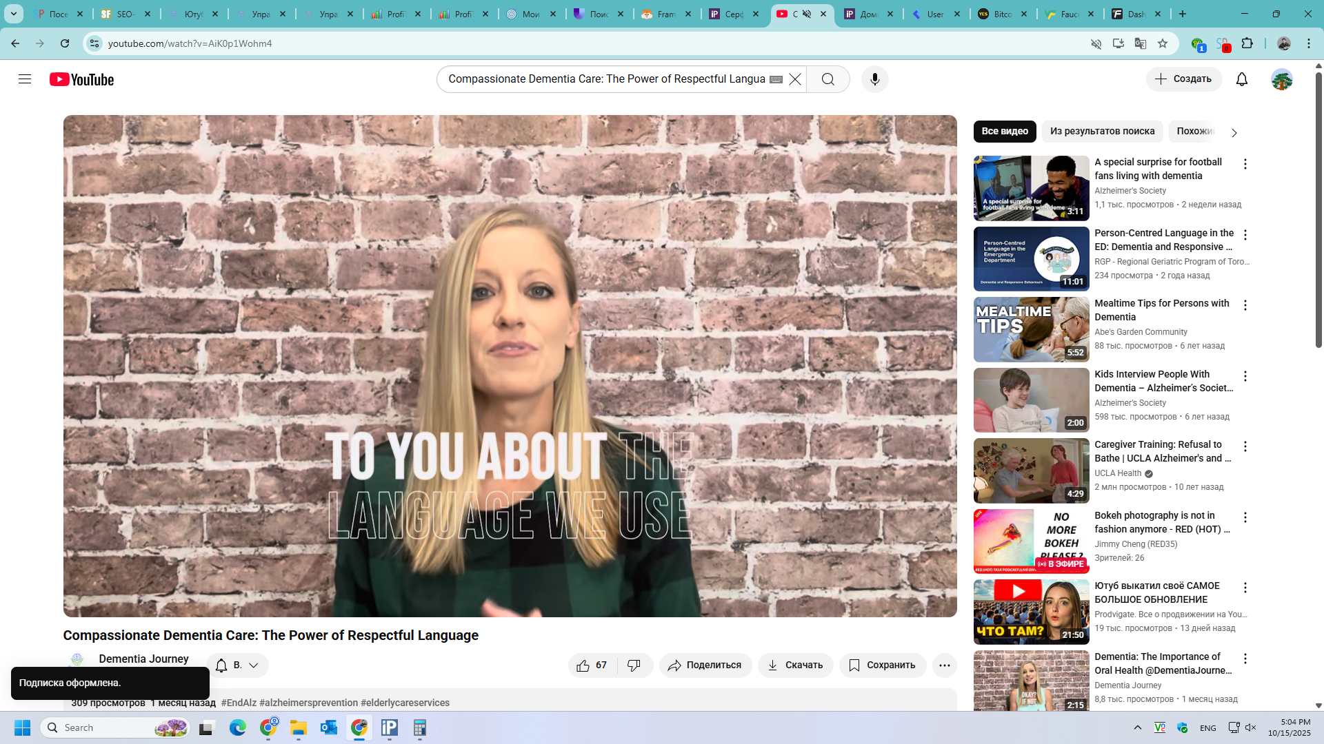Select the "Из результатов поиска" chip

[1102, 131]
